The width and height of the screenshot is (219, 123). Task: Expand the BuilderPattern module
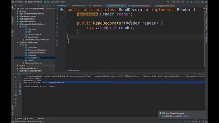point(17,22)
